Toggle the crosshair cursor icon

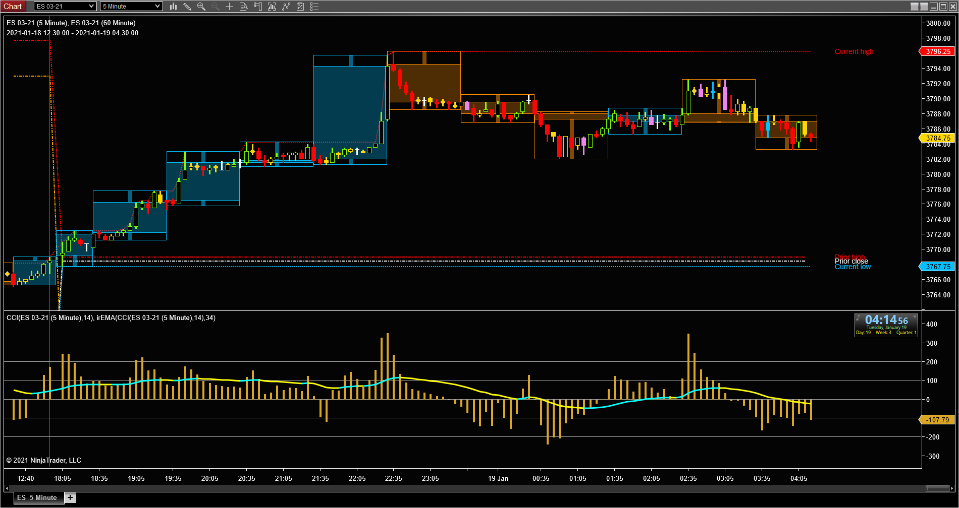point(230,7)
